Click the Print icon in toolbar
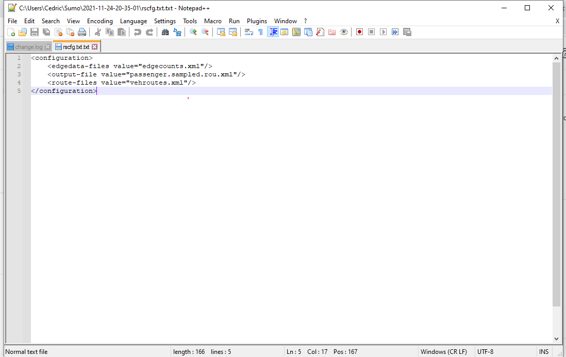566x357 pixels. 82,32
